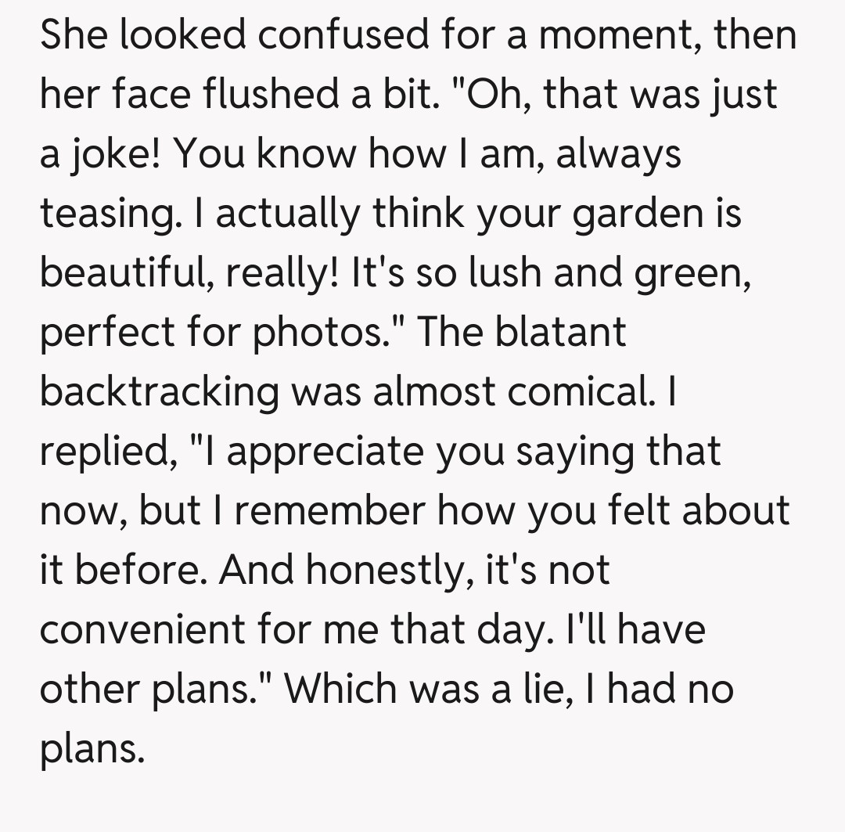The height and width of the screenshot is (832, 845).
Task: Click the word "replied"
Action: (x=105, y=452)
